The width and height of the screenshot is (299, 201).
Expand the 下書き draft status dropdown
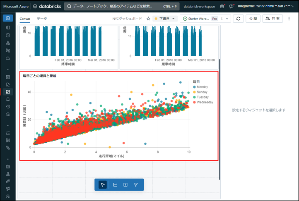tap(165, 19)
